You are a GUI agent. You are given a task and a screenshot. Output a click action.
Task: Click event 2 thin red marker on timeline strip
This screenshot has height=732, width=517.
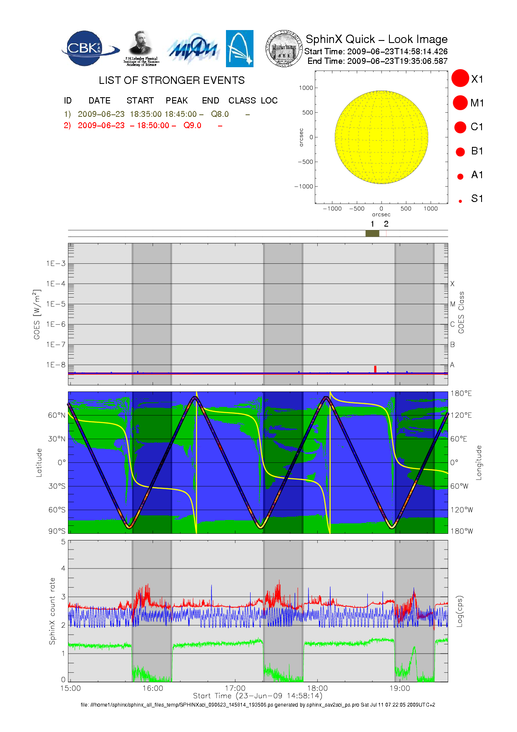click(x=386, y=233)
